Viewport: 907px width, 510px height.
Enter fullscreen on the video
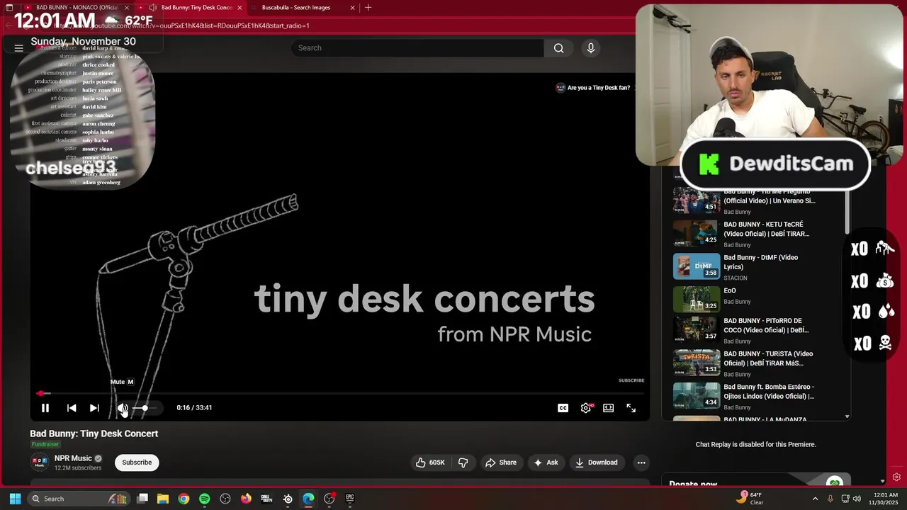pos(631,408)
